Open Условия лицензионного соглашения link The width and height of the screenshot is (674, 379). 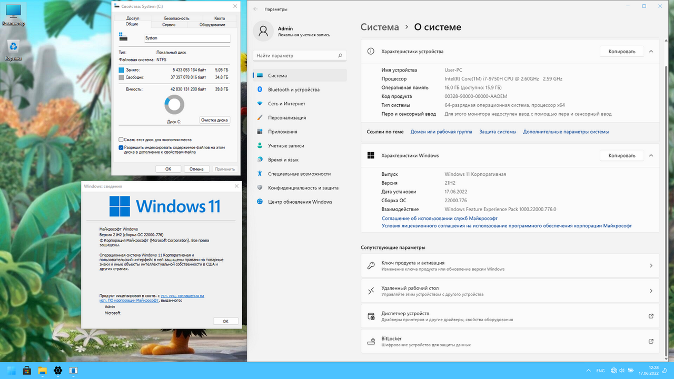click(x=507, y=226)
